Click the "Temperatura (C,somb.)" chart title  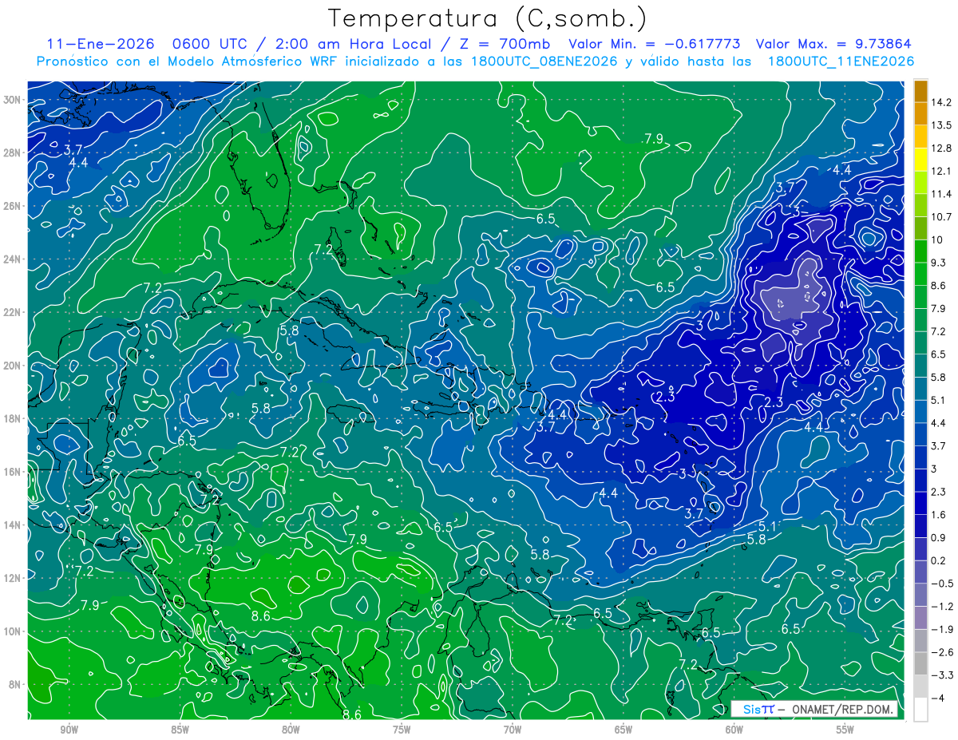click(x=488, y=18)
